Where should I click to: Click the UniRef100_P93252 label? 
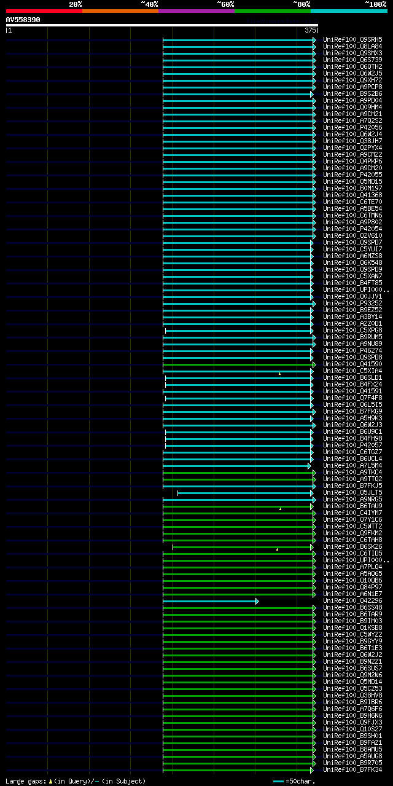tap(352, 303)
